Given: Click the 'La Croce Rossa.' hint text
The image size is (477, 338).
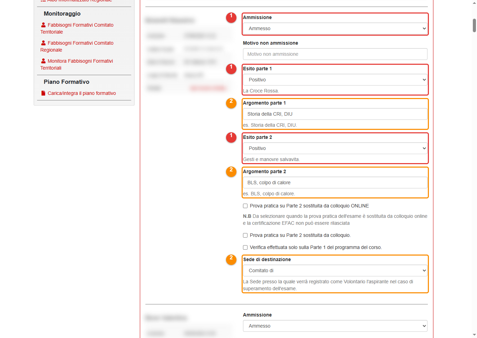Looking at the screenshot, I should [261, 91].
